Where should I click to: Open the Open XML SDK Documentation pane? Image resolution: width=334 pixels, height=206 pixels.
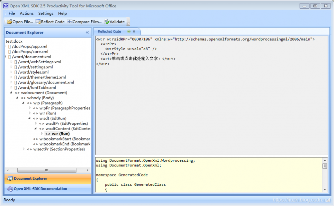click(48, 189)
